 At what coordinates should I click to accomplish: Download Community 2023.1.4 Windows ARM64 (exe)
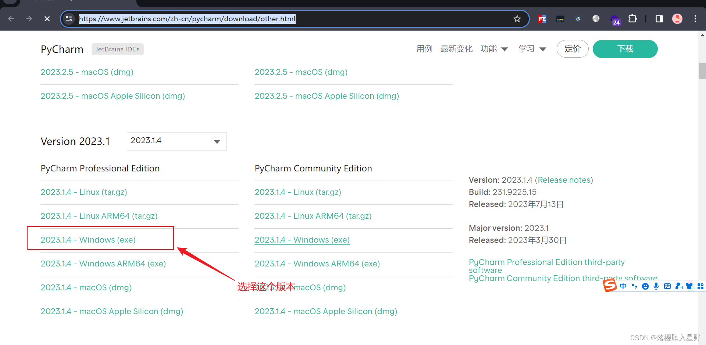coord(317,264)
